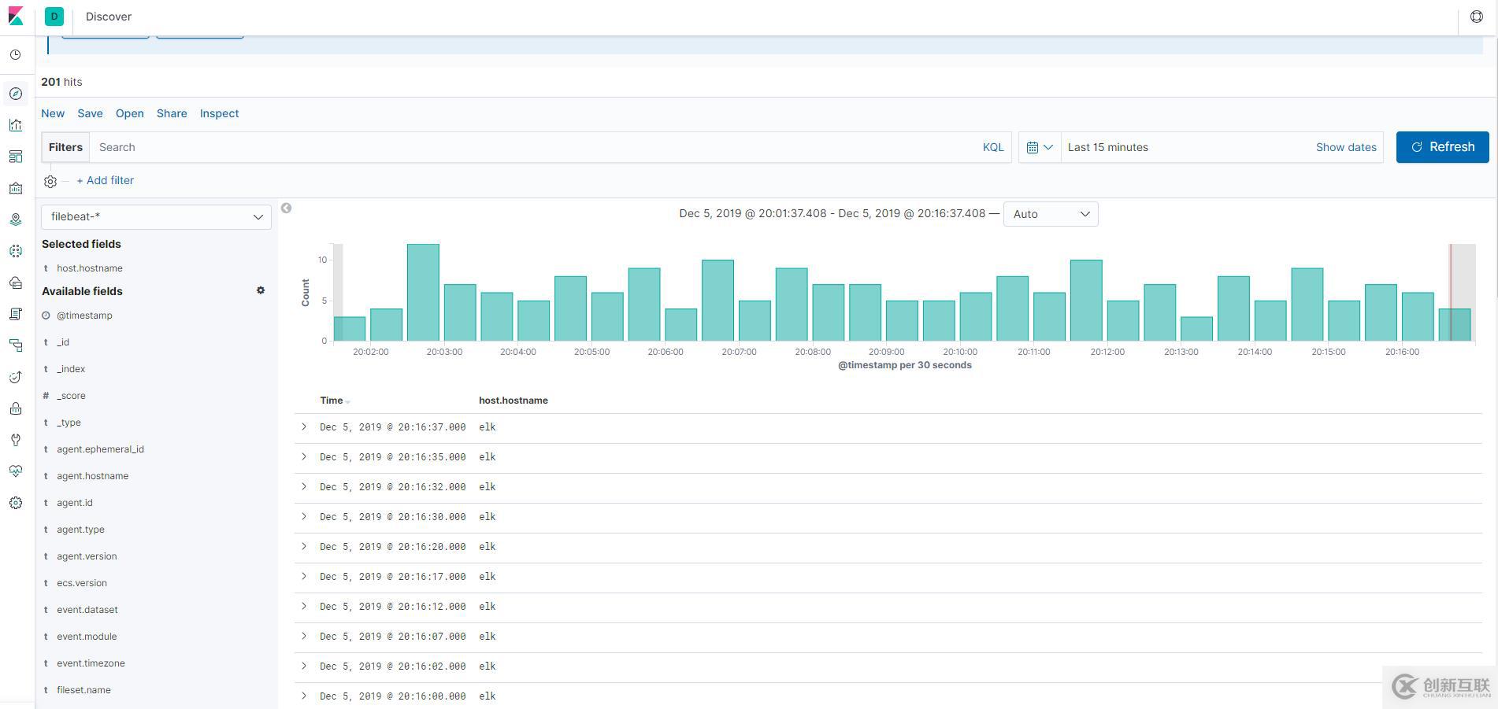This screenshot has height=709, width=1498.
Task: Click the Refresh button
Action: pyautogui.click(x=1442, y=147)
